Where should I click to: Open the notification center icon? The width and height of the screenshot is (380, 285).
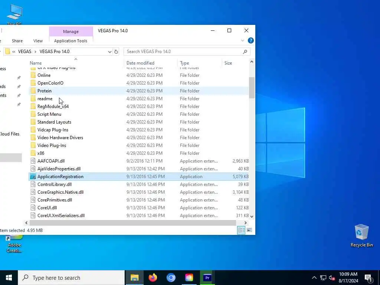(368, 278)
